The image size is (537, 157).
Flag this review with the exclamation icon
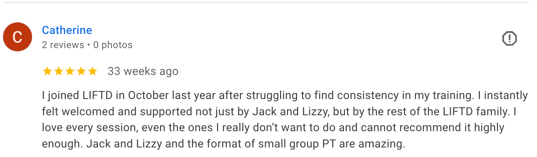pos(509,38)
